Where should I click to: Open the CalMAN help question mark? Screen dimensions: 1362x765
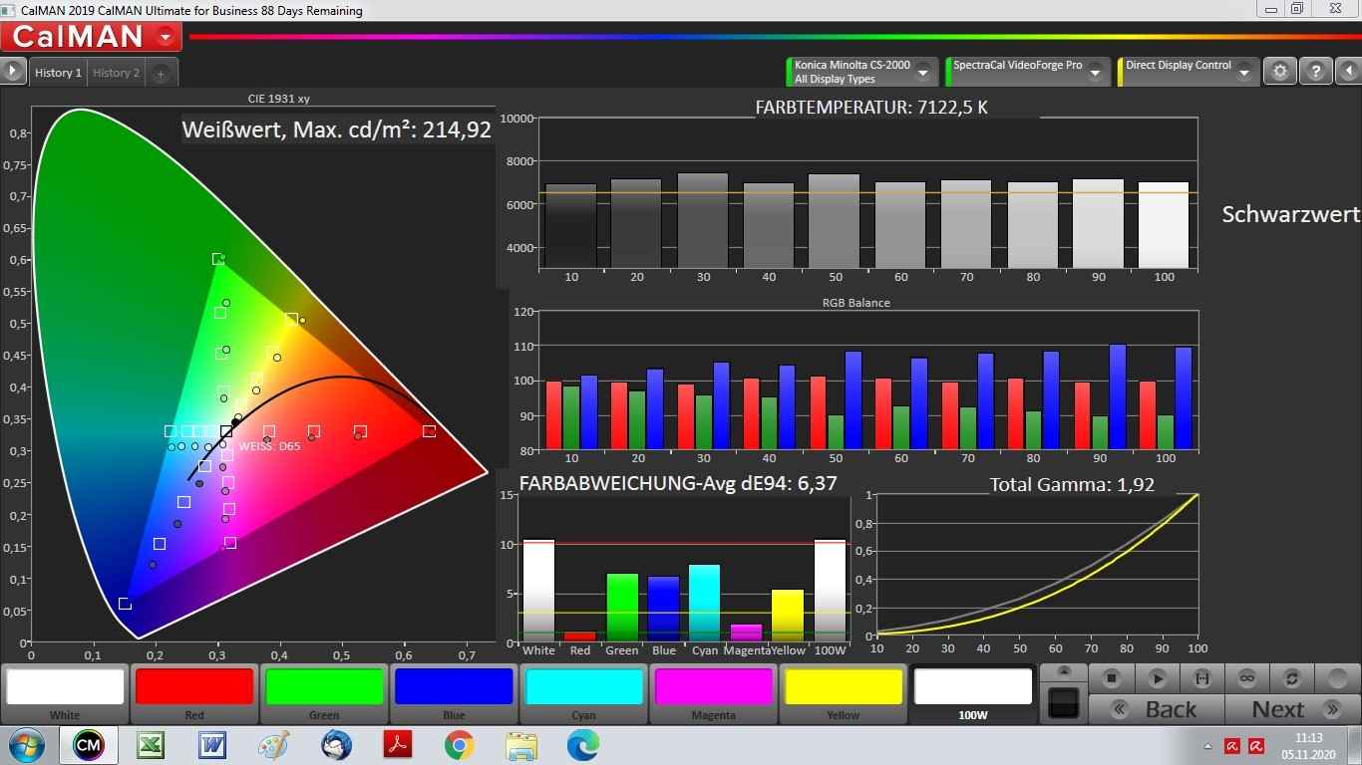click(x=1316, y=72)
